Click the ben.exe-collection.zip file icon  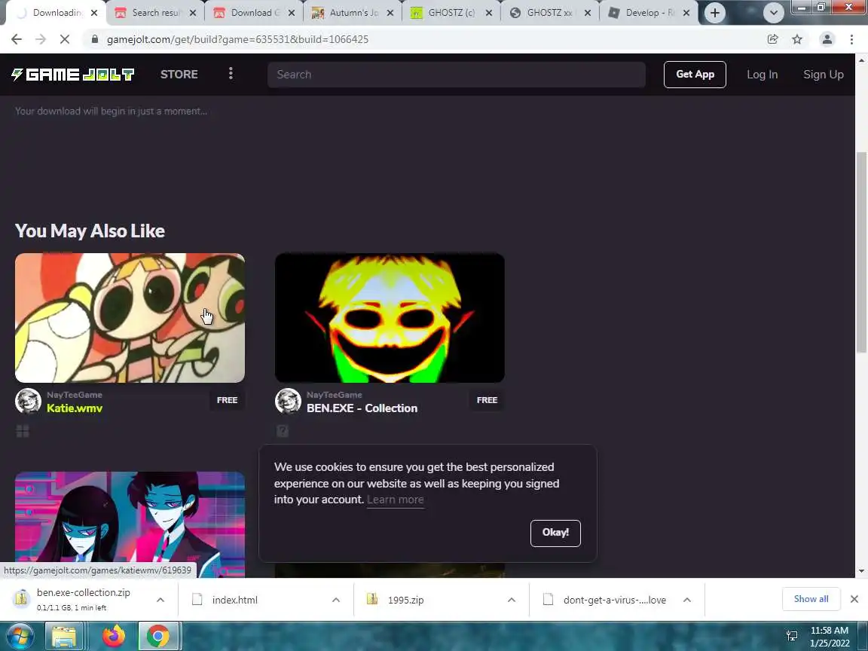(x=21, y=598)
